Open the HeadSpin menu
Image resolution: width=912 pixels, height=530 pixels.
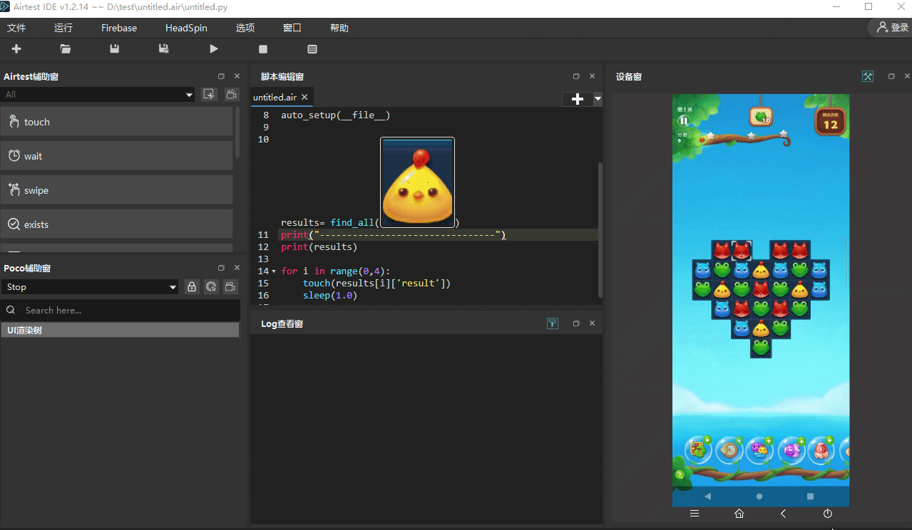pyautogui.click(x=186, y=28)
